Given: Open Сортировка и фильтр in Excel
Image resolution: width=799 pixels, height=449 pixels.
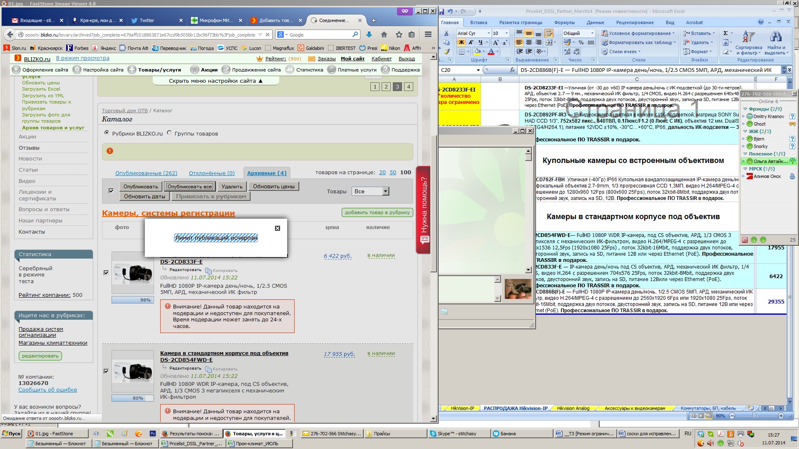Looking at the screenshot, I should click(749, 43).
